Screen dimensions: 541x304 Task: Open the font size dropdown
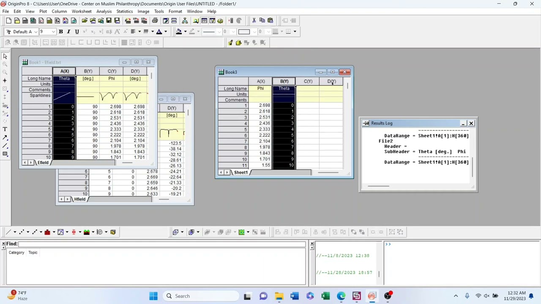coord(53,32)
